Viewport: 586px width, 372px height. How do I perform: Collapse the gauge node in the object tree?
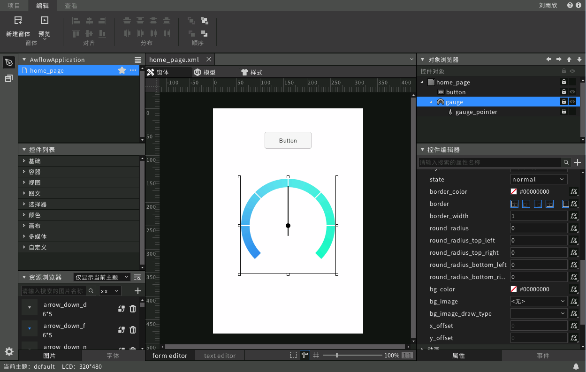[432, 101]
